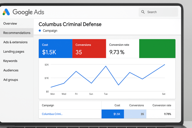Select Recommendations in the sidebar
Screen dimensions: 192x128
[17, 33]
